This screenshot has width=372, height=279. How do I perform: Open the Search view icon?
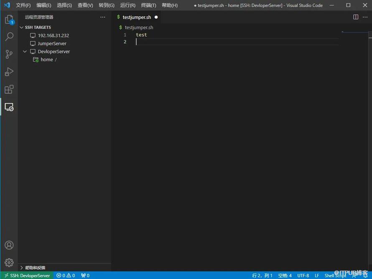click(9, 37)
